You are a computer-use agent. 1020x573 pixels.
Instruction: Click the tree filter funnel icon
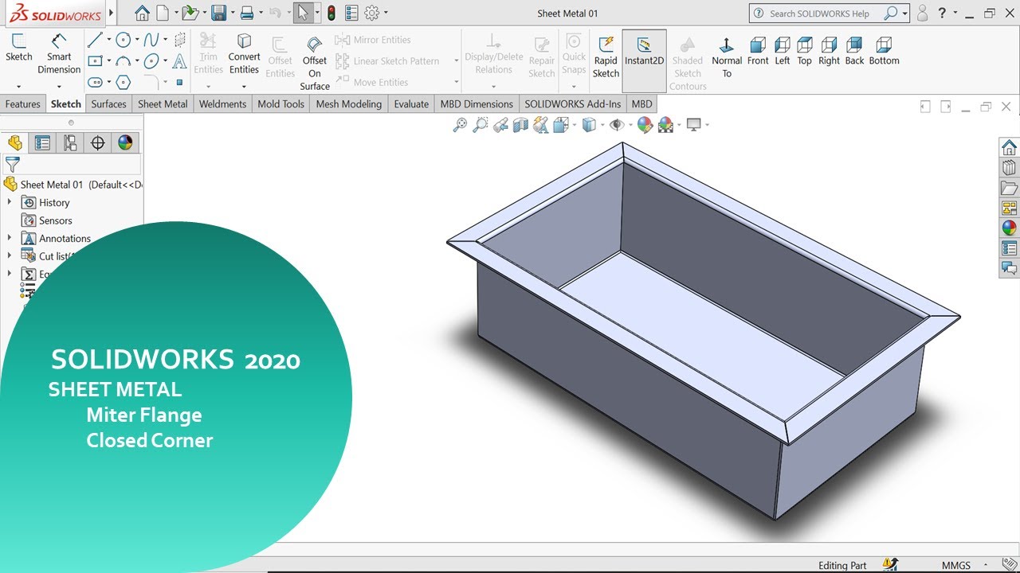[x=12, y=165]
